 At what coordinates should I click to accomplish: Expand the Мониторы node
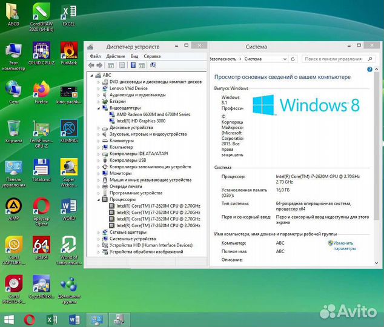coord(99,174)
